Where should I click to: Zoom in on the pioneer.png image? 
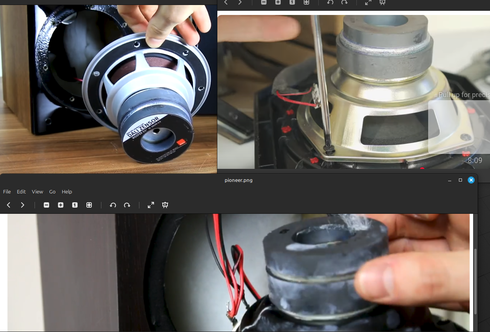(x=61, y=205)
